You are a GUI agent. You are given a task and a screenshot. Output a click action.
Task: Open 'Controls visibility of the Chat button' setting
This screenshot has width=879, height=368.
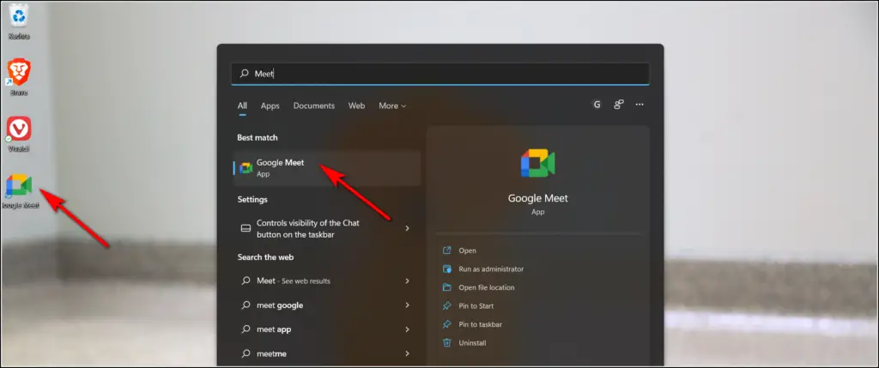[327, 228]
